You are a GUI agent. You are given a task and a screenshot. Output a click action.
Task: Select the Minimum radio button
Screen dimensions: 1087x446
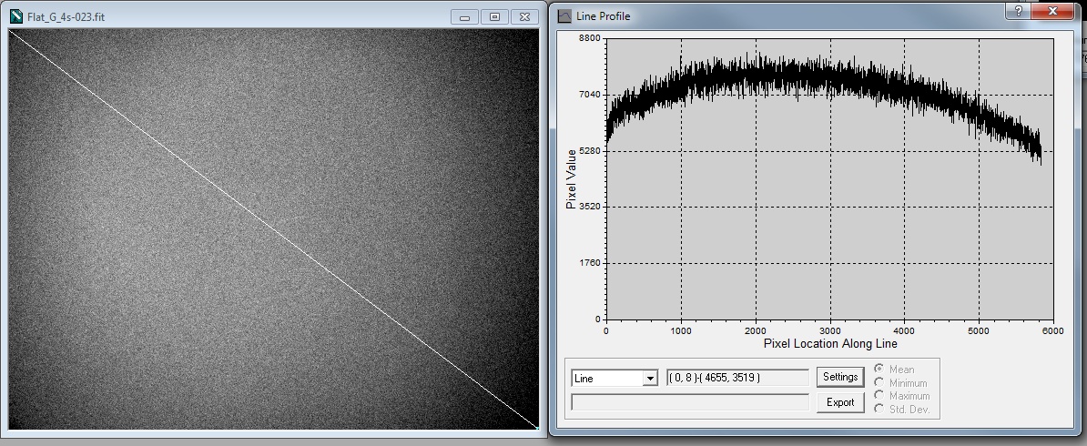879,383
